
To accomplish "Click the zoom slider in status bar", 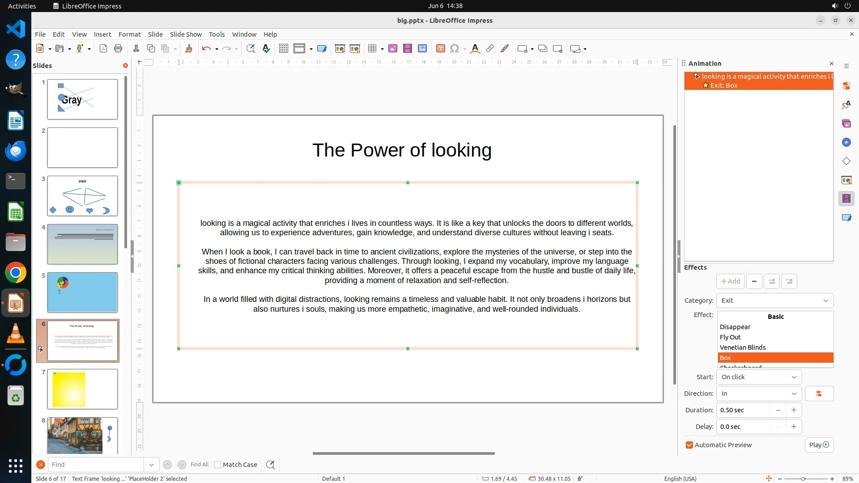I will 803,479.
